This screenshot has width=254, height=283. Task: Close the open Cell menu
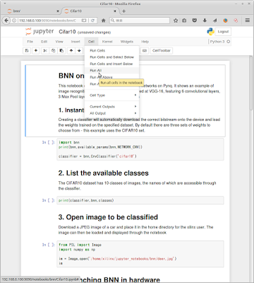91,42
